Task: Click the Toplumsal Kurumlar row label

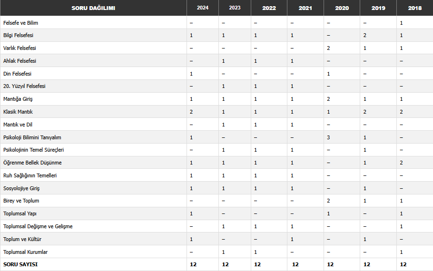Action: tap(25, 252)
